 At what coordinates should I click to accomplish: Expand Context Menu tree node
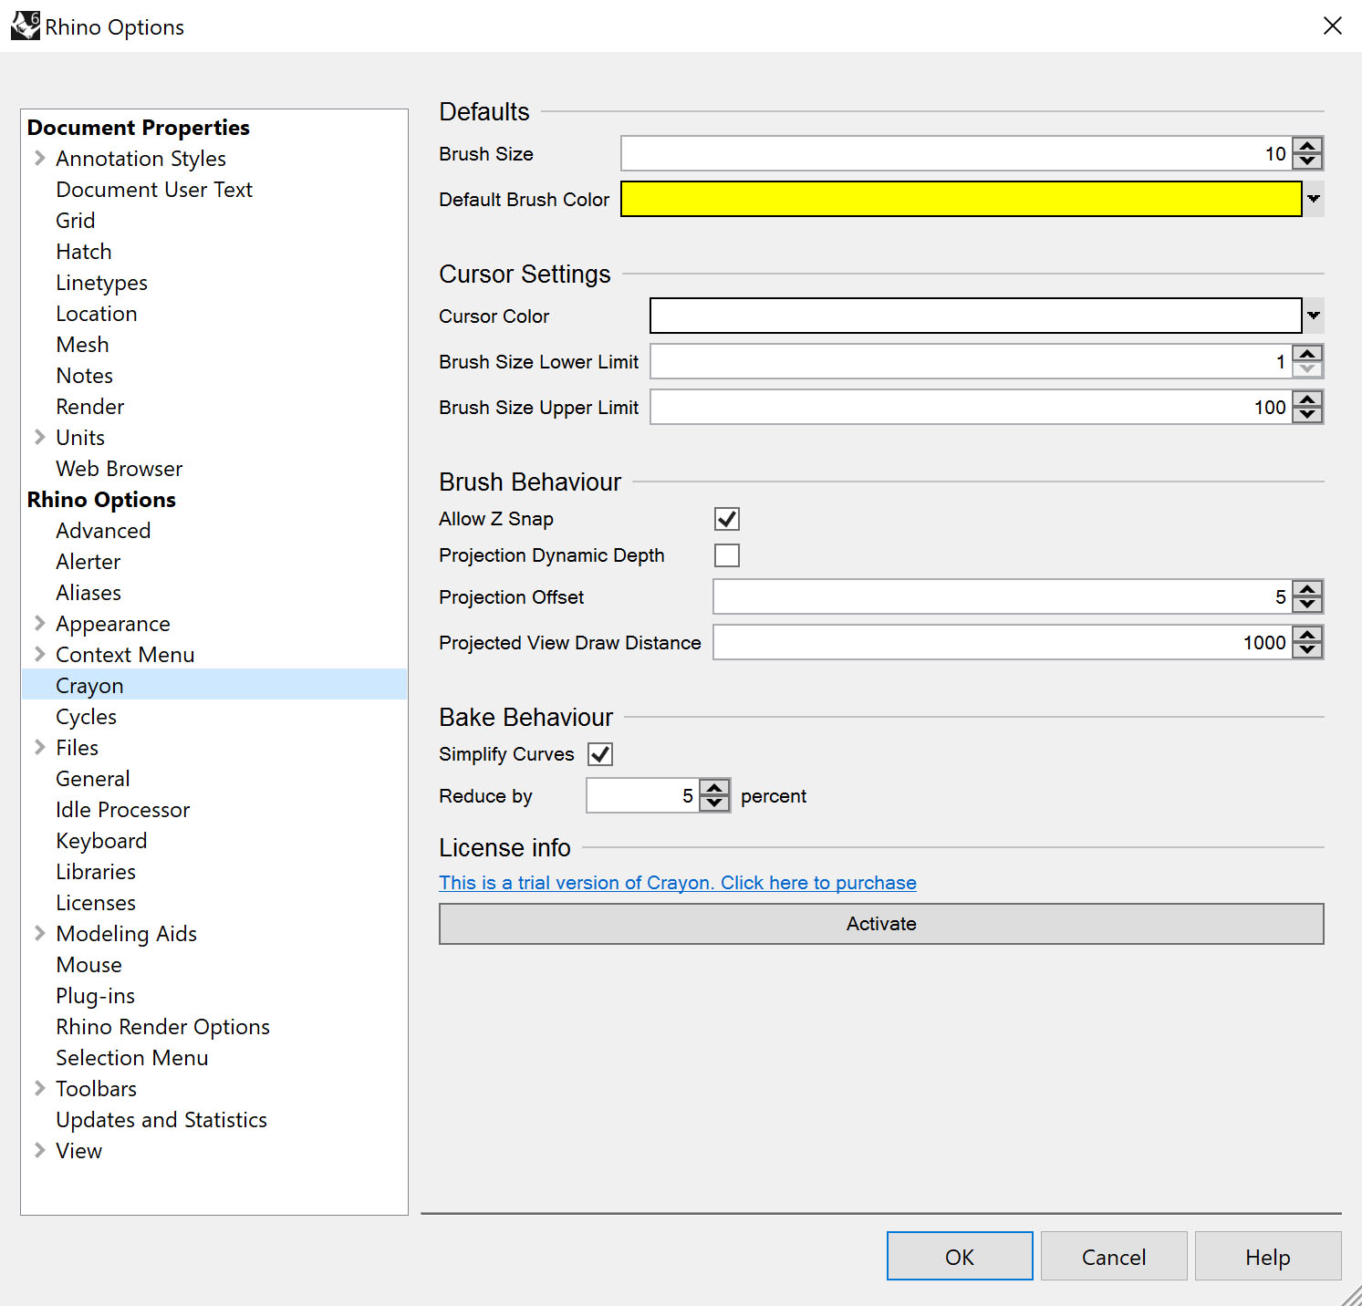point(39,654)
